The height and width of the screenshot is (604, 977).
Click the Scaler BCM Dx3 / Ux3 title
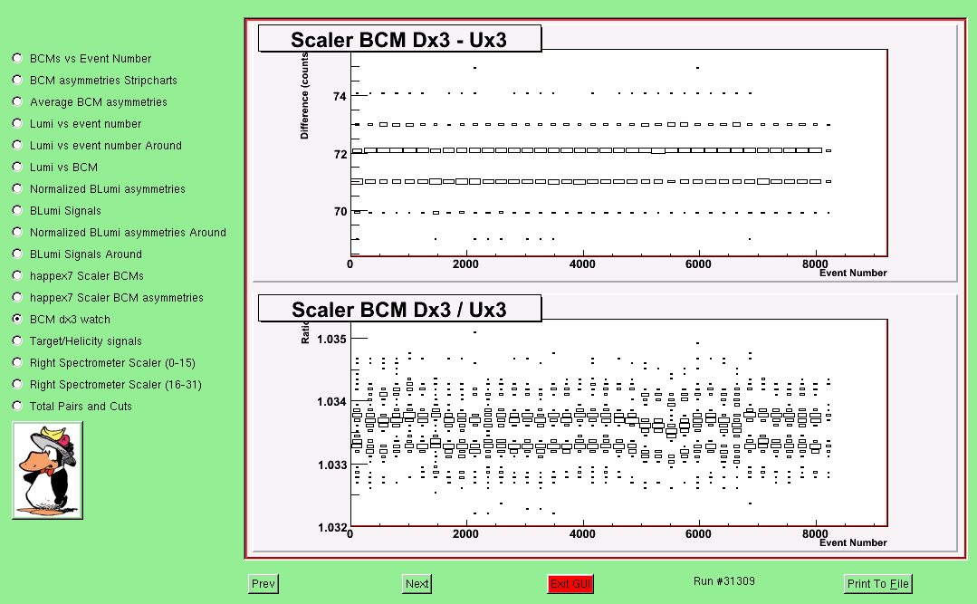click(x=399, y=309)
